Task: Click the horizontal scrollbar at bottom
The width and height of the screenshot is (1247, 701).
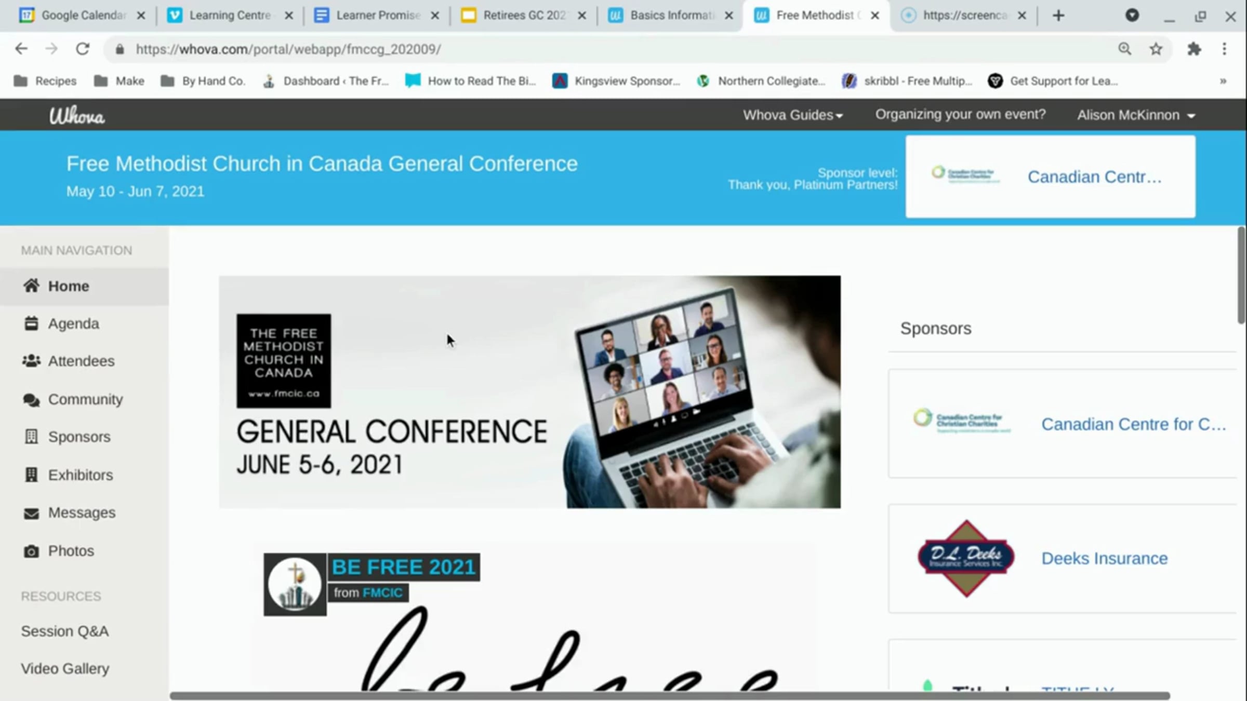Action: tap(670, 696)
